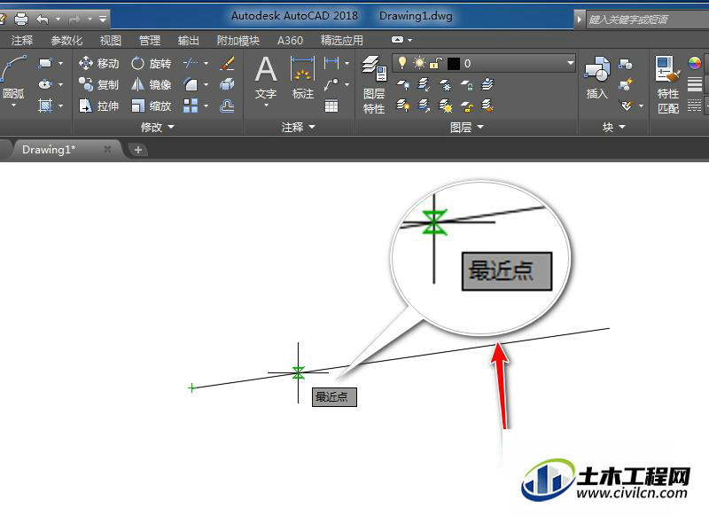The width and height of the screenshot is (709, 532).
Task: Open the 管理 ribbon tab
Action: [x=150, y=40]
